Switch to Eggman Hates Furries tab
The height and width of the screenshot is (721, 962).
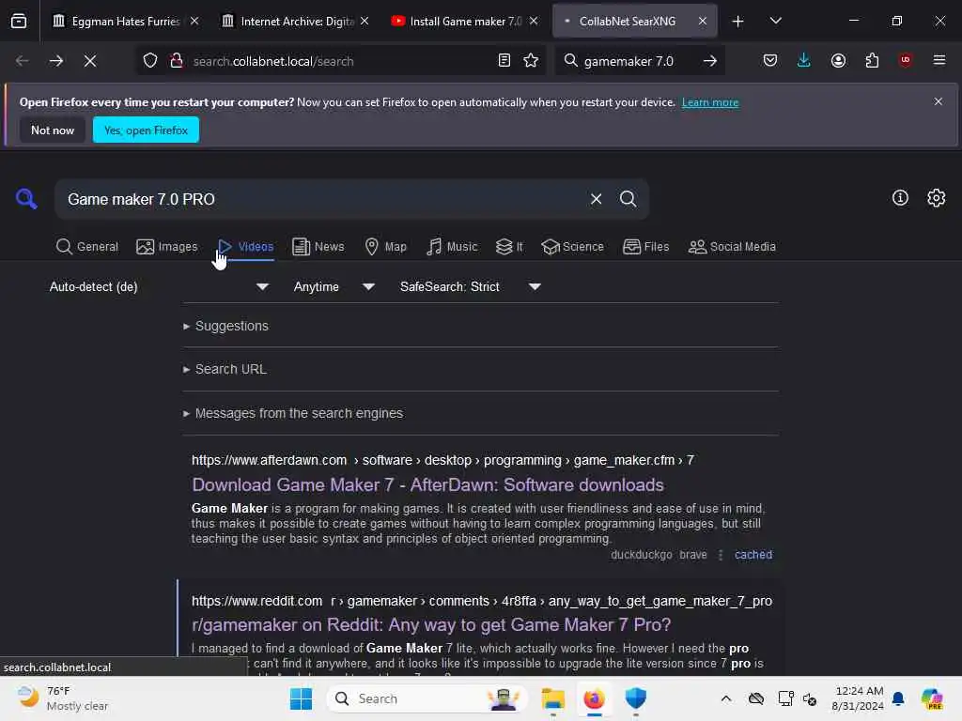coord(125,21)
